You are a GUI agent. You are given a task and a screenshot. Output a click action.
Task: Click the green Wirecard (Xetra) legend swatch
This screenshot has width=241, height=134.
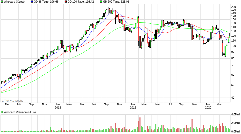tap(2, 2)
